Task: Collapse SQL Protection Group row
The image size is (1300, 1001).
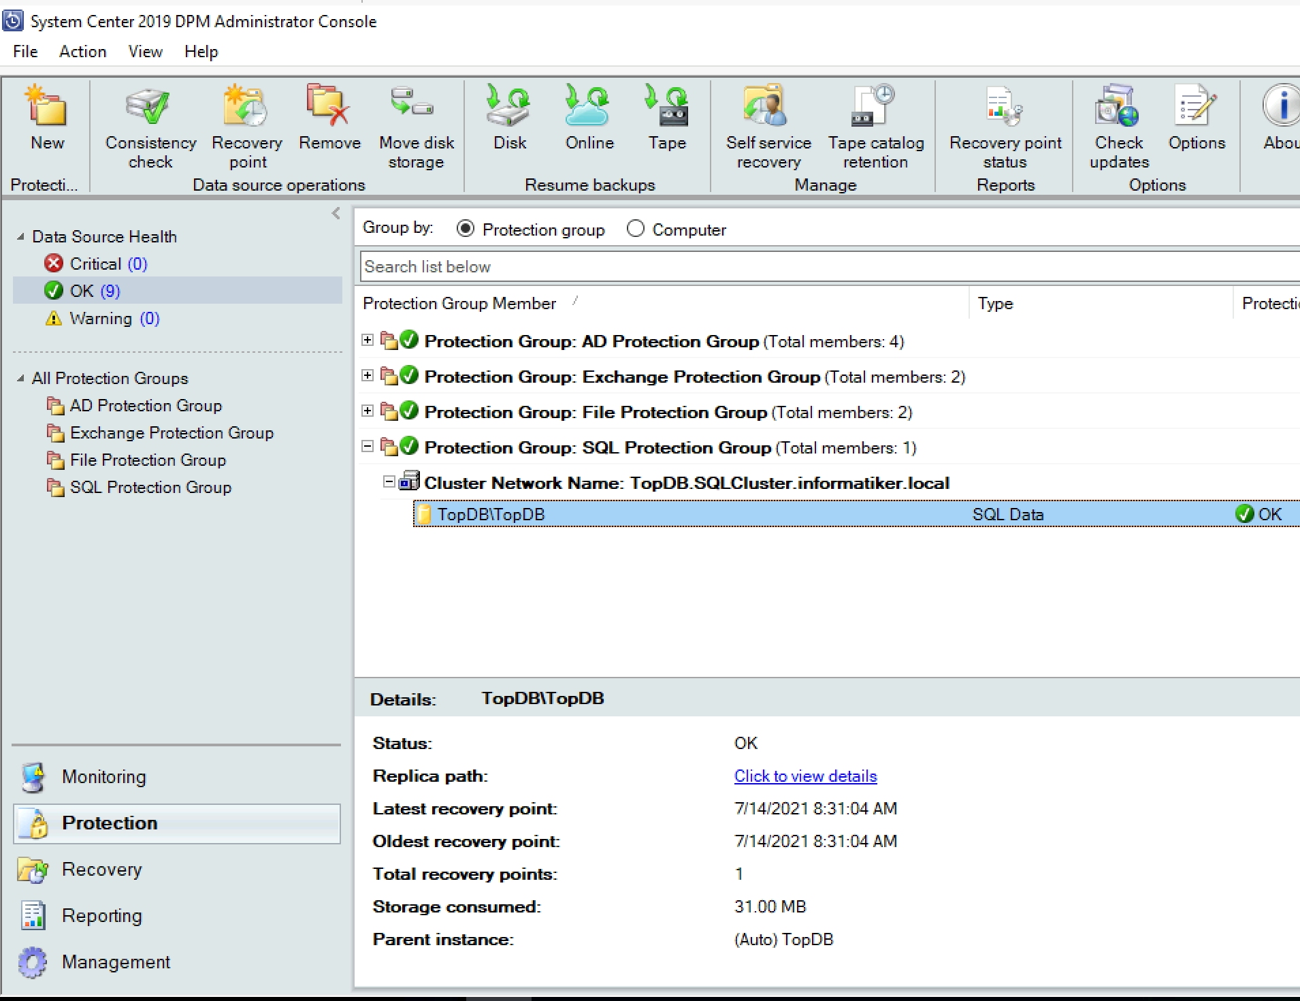Action: (x=368, y=446)
